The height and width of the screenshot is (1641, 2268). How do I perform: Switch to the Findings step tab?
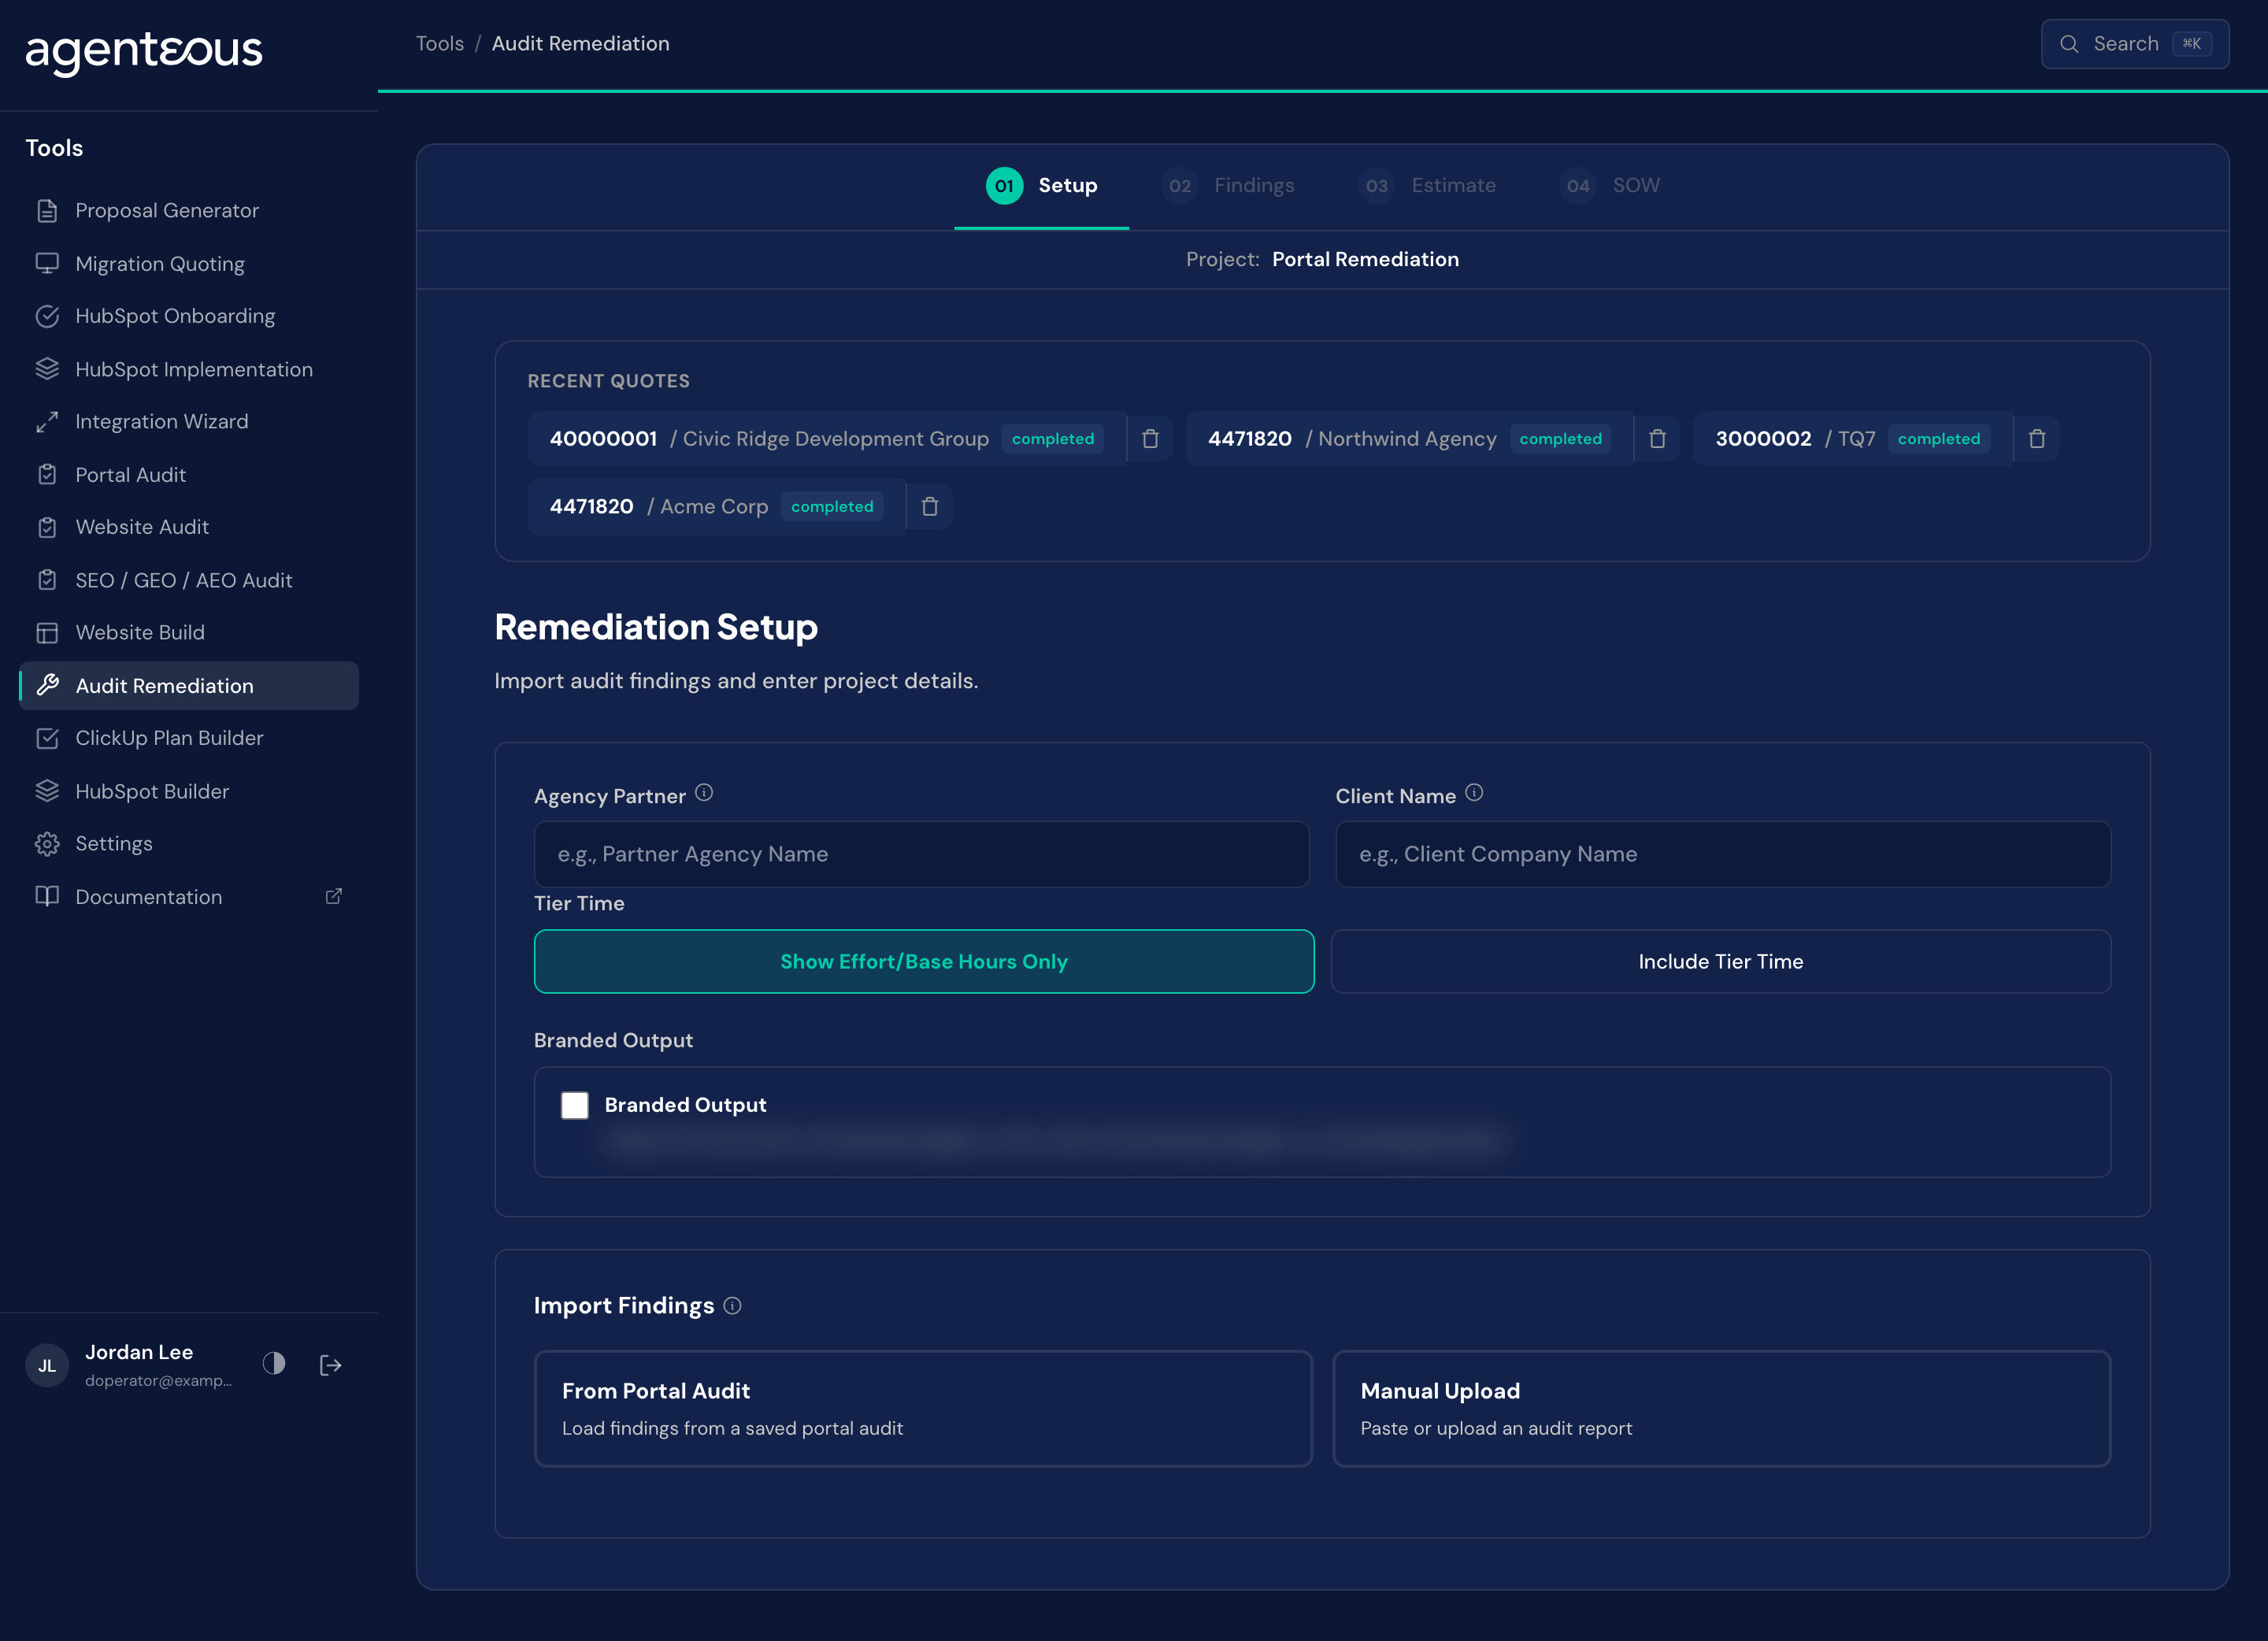1227,186
